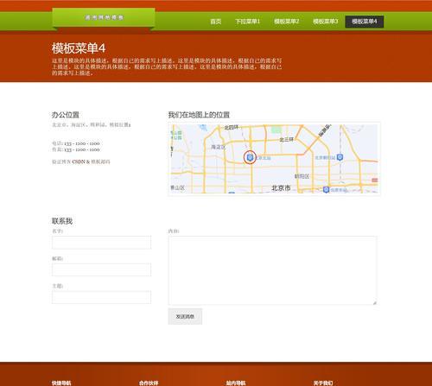Click inside the 内容 message textarea
Screen dimensions: 432x386
[272, 270]
